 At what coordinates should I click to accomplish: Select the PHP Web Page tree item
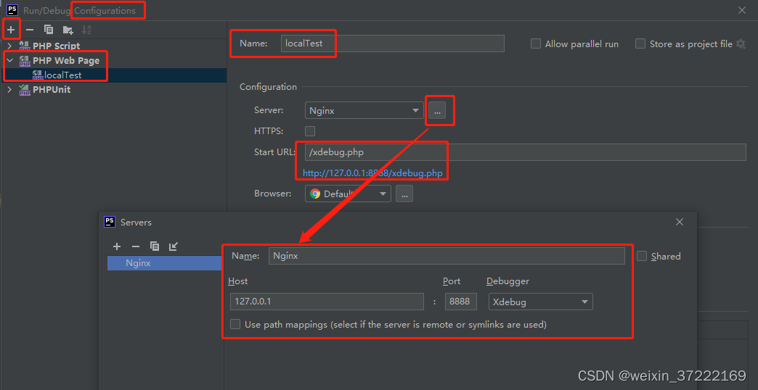(x=66, y=61)
